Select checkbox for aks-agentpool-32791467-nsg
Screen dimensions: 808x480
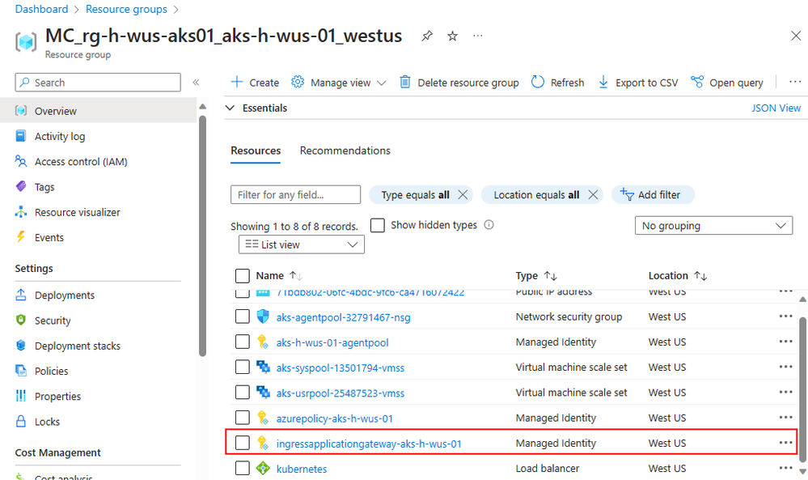242,316
